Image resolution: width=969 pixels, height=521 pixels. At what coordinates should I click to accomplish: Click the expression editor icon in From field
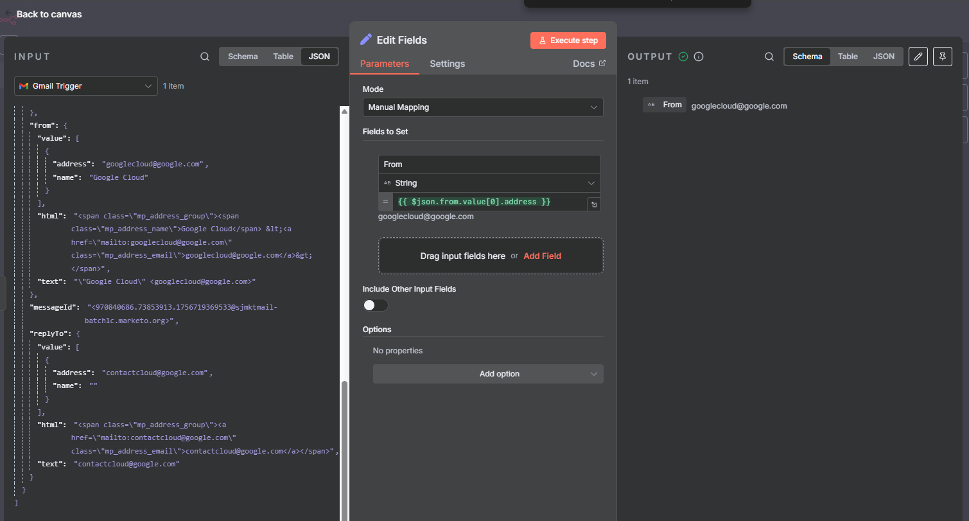point(594,204)
